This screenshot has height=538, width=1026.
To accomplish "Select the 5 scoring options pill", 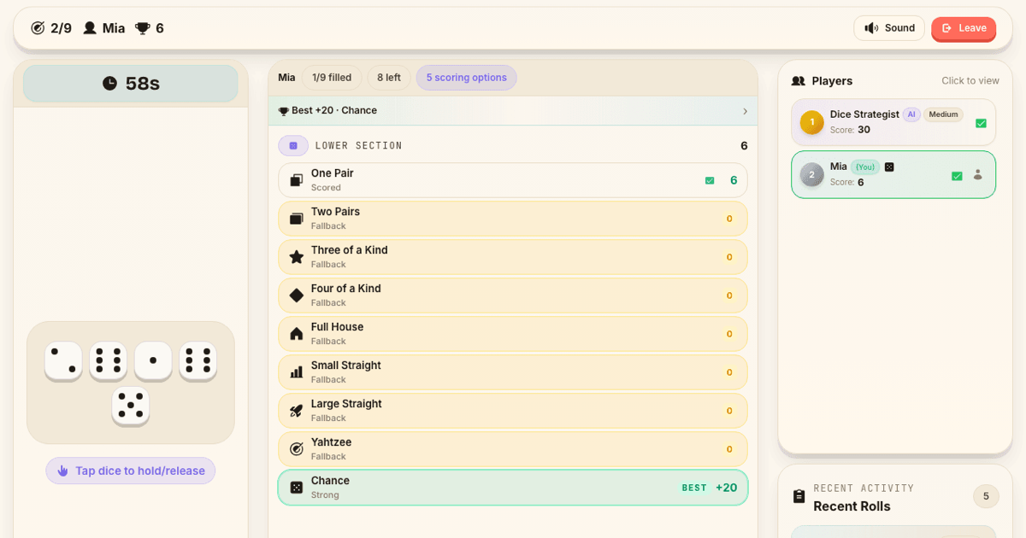I will pos(467,78).
